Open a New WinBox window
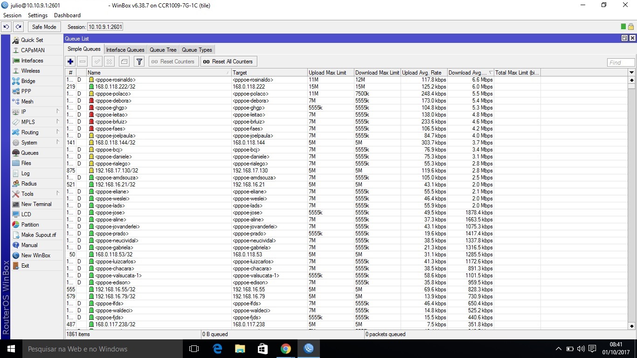 pyautogui.click(x=35, y=255)
